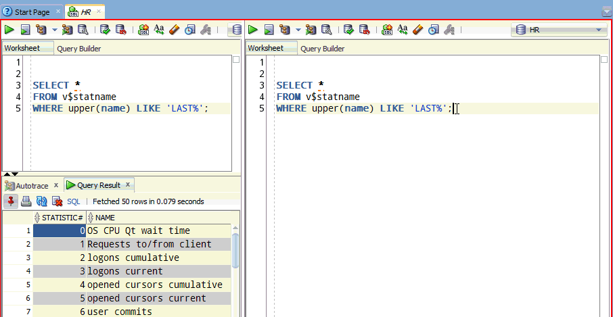Viewport: 613px width, 317px height.
Task: Run Script in right worksheet toolbar
Action: (269, 29)
